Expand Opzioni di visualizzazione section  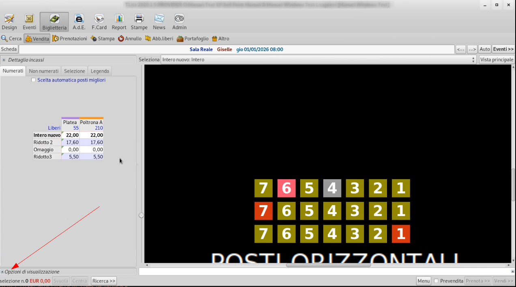[2, 272]
